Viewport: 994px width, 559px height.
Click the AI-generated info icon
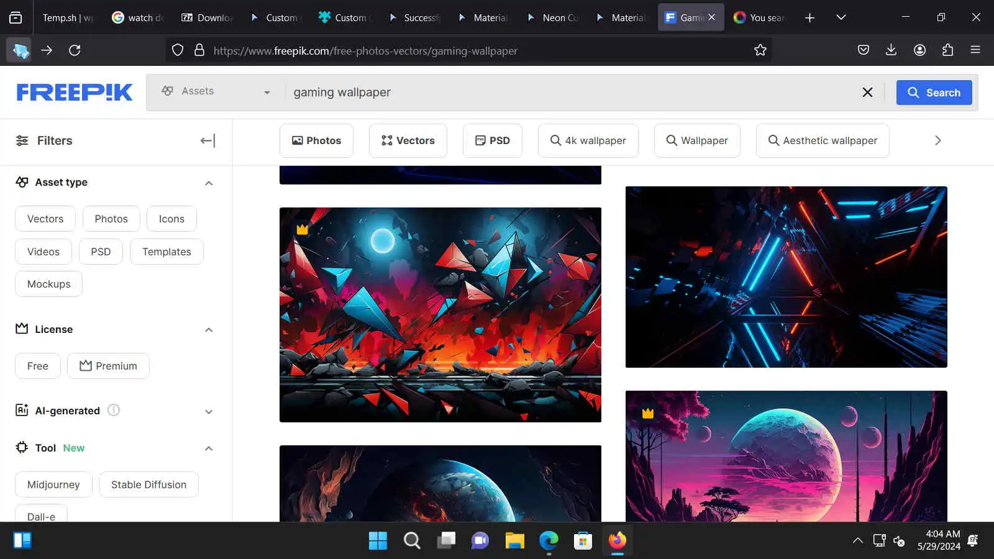click(x=114, y=410)
